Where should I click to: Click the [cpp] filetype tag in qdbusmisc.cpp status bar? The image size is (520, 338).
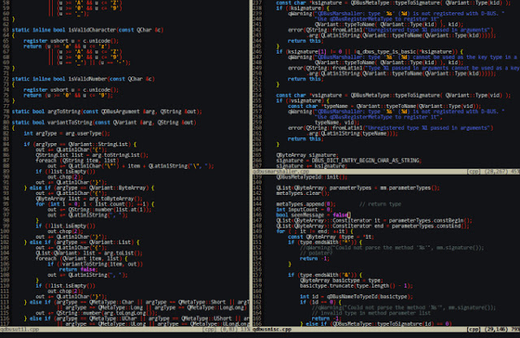coord(473,329)
